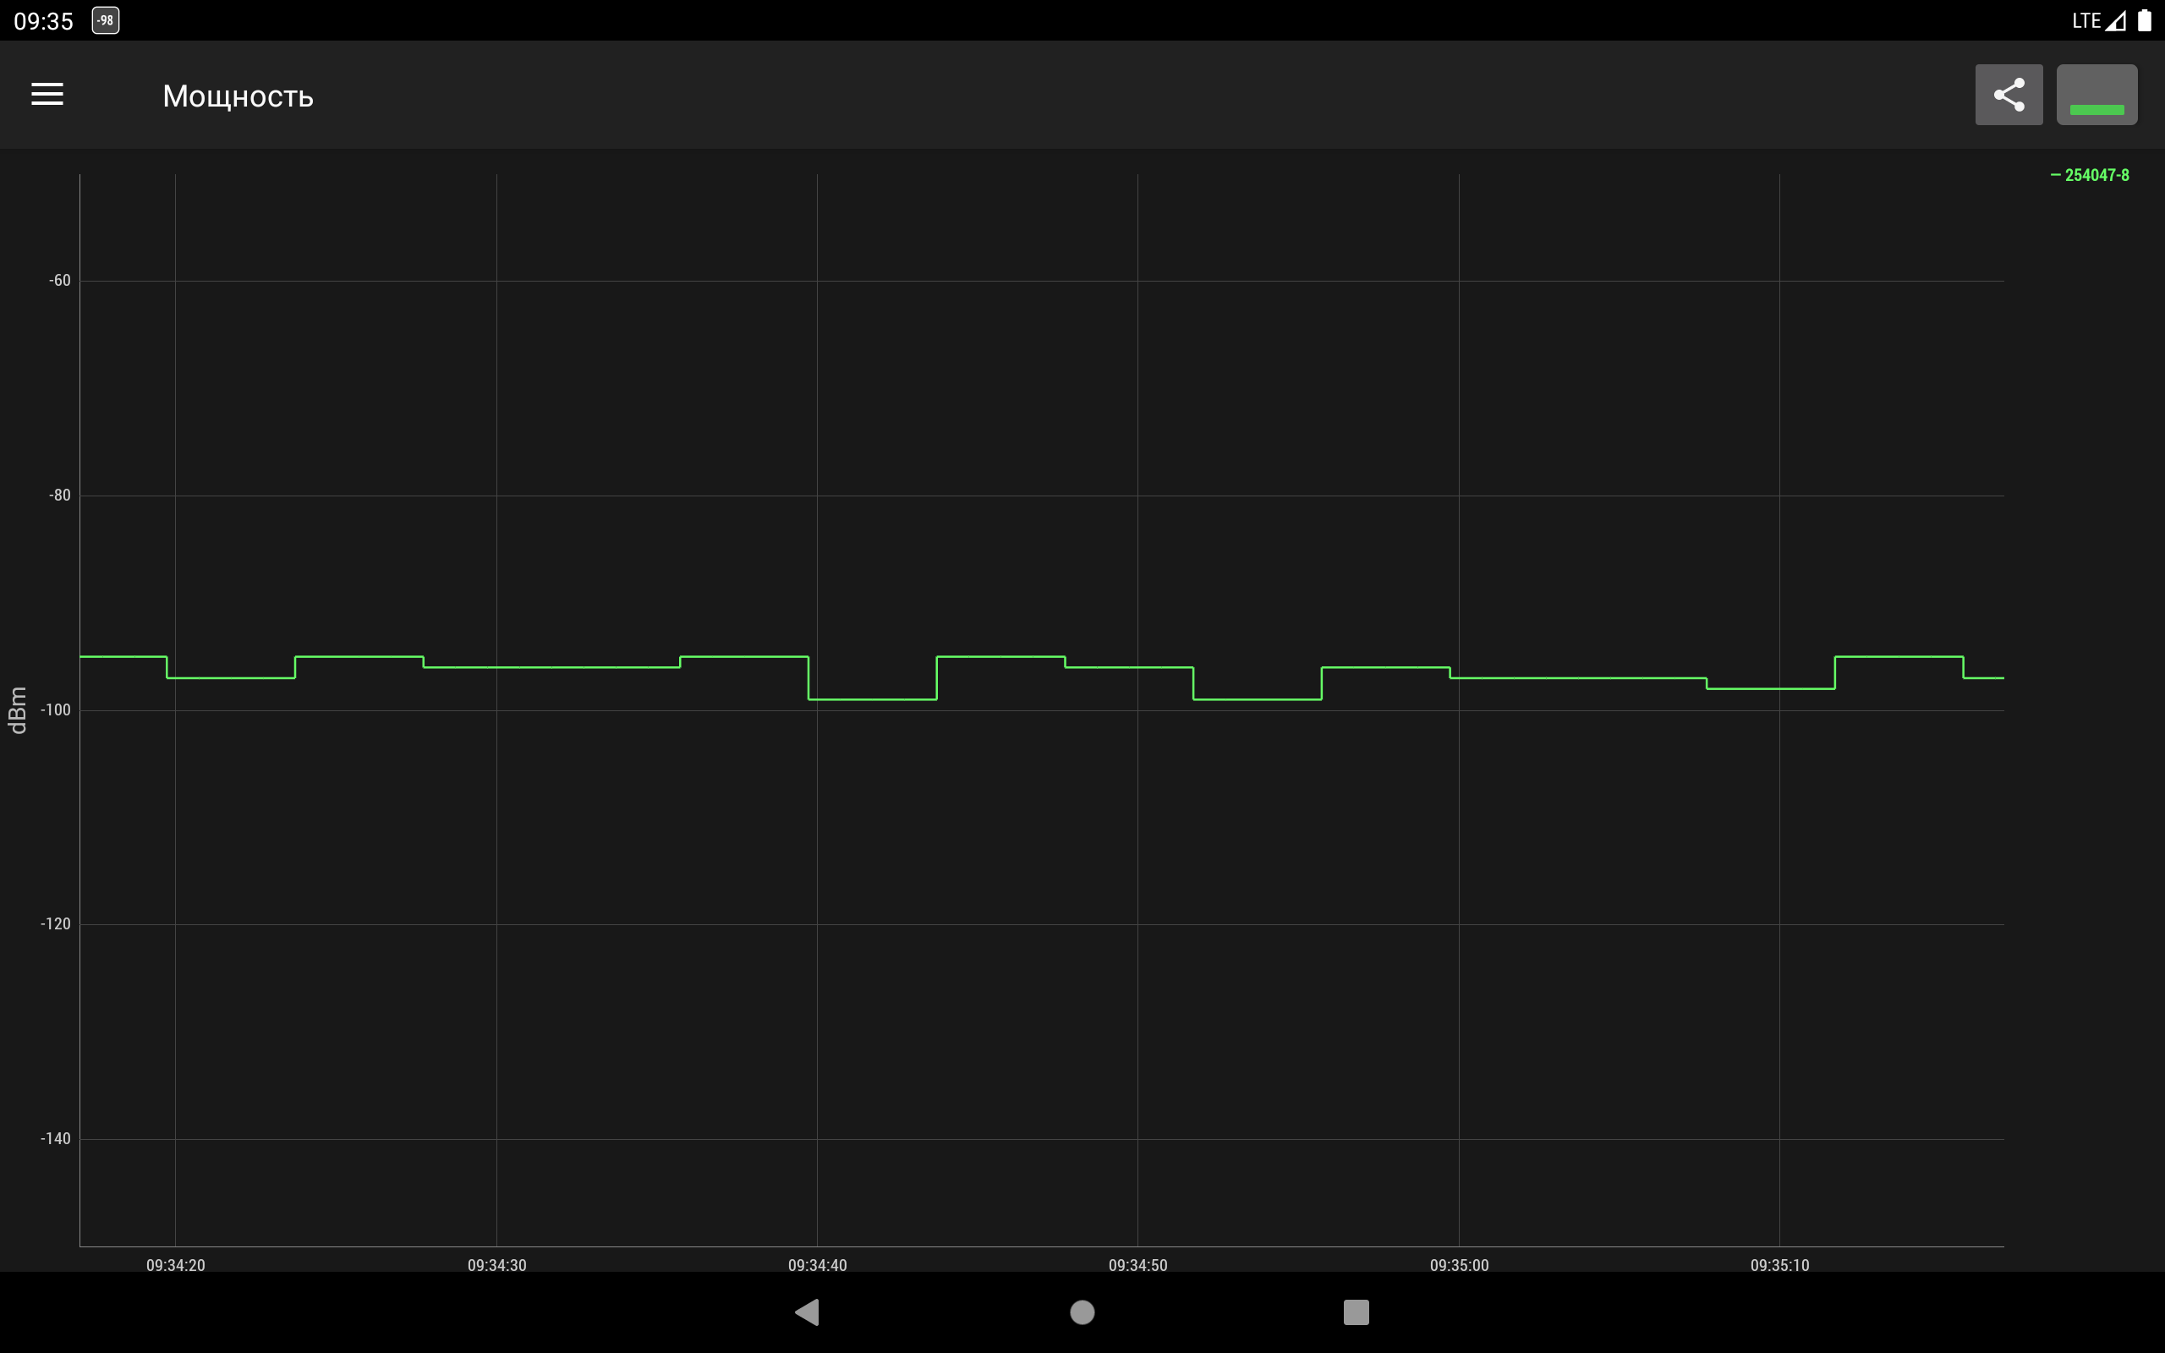
Task: Click the 09:34:40 time axis label
Action: (x=817, y=1265)
